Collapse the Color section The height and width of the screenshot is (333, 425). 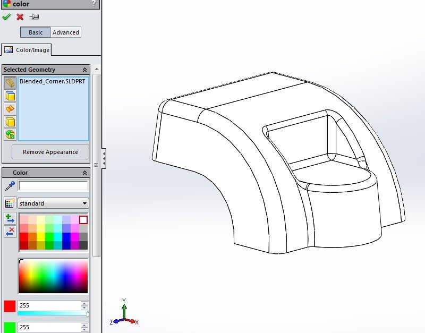(x=84, y=173)
